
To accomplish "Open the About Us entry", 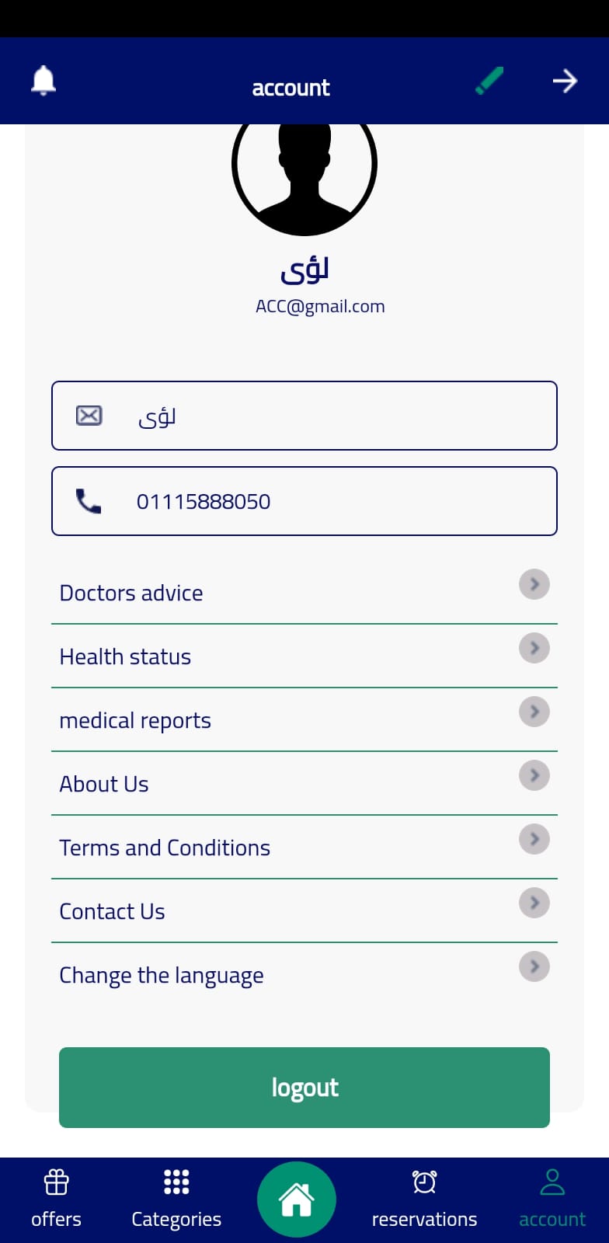I will coord(104,784).
